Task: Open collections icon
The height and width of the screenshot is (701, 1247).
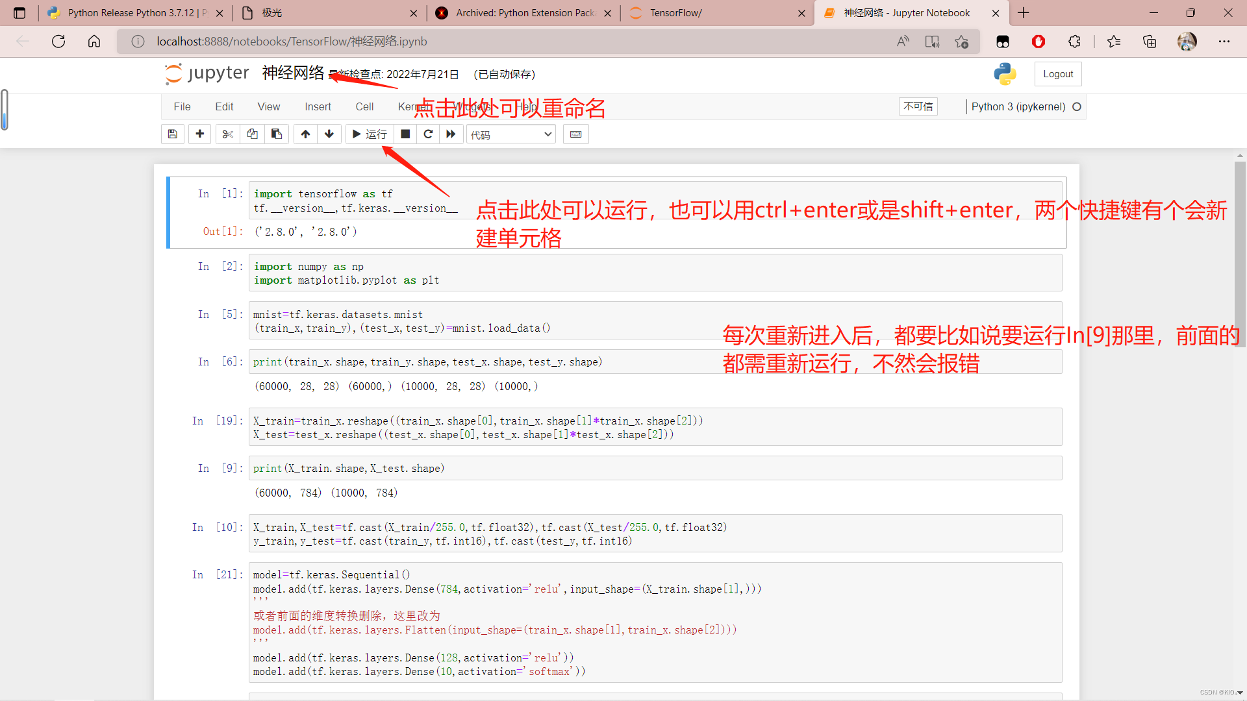Action: tap(1150, 42)
